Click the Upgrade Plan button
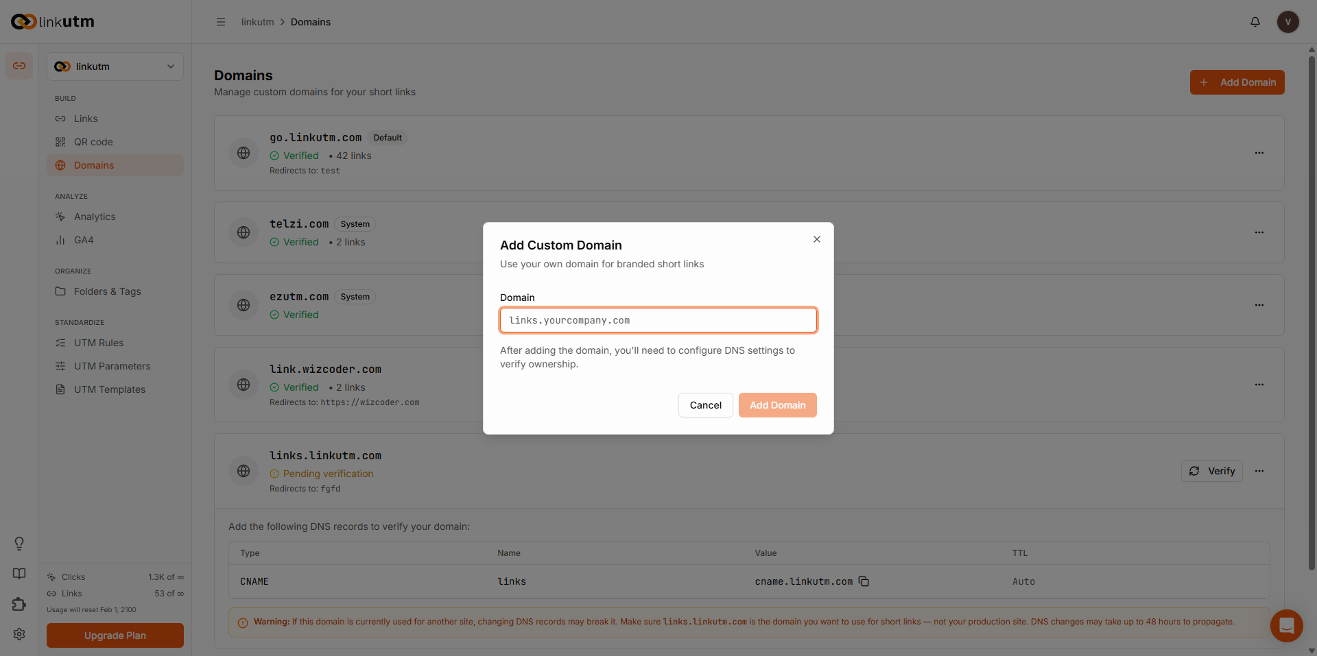Screen dimensions: 1317x656 tap(115, 635)
